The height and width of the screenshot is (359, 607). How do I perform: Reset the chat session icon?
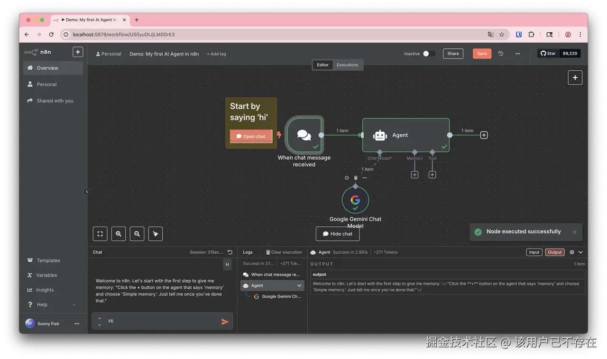tap(230, 252)
